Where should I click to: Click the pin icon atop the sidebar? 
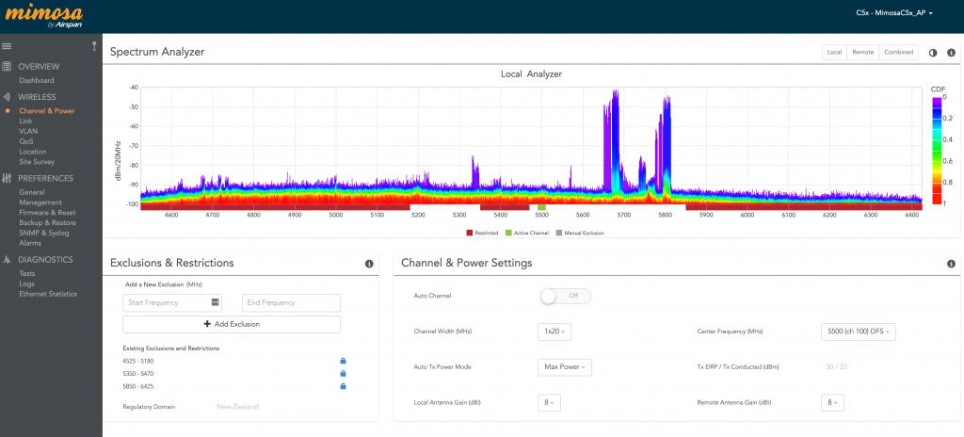click(94, 45)
